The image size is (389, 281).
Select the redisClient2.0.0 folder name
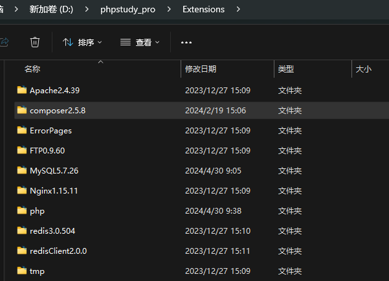pos(58,251)
